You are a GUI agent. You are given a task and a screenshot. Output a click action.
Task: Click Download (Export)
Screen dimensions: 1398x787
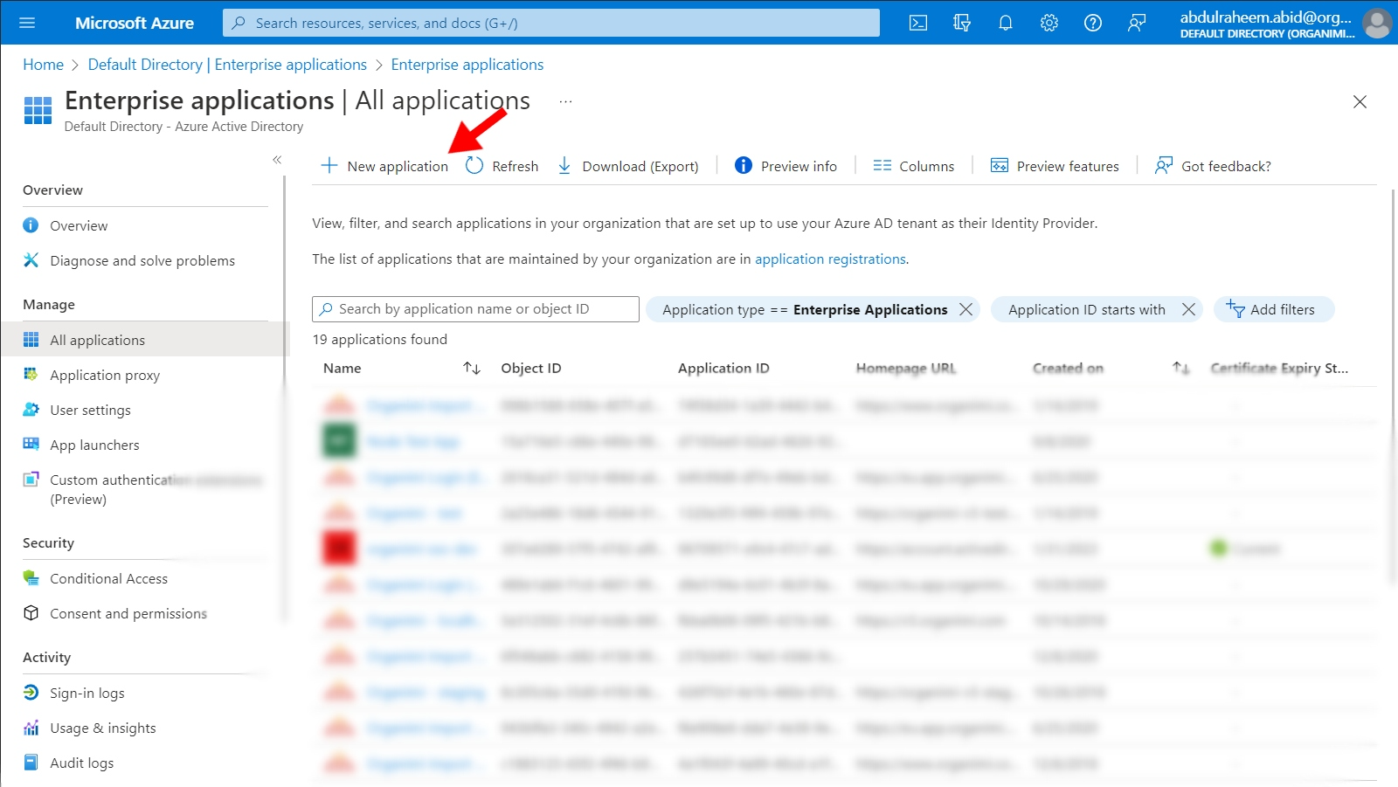[x=627, y=166]
